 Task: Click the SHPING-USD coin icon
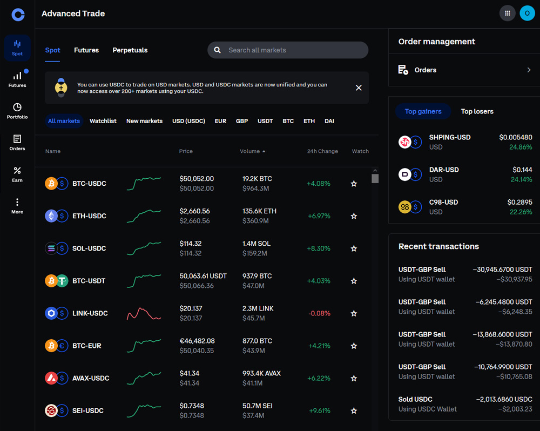(410, 142)
